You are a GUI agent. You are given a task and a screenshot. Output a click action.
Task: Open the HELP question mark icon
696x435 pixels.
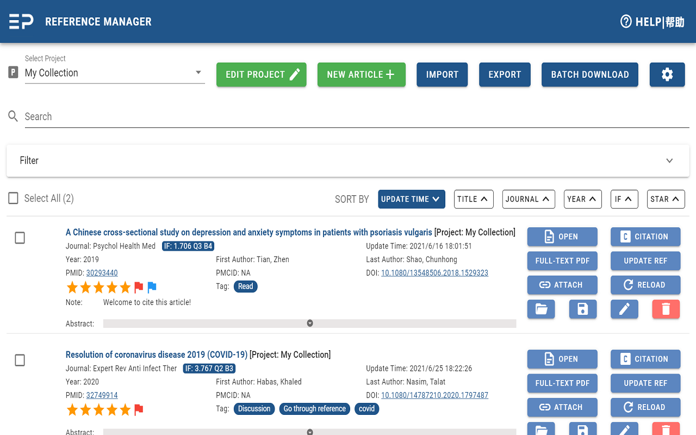[626, 22]
